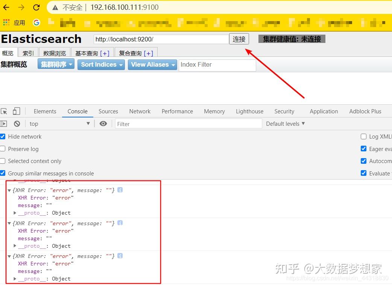Expand the first __proto__ Object entry
This screenshot has height=285, width=392.
pos(15,213)
